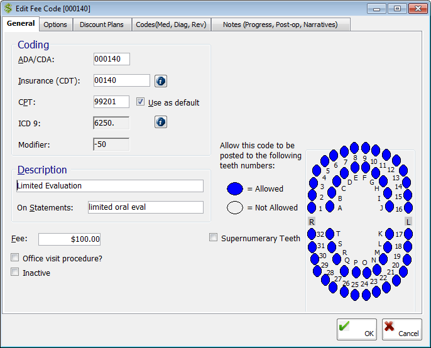The image size is (431, 348).
Task: Toggle the oval for tooth 19
Action: tap(407, 259)
